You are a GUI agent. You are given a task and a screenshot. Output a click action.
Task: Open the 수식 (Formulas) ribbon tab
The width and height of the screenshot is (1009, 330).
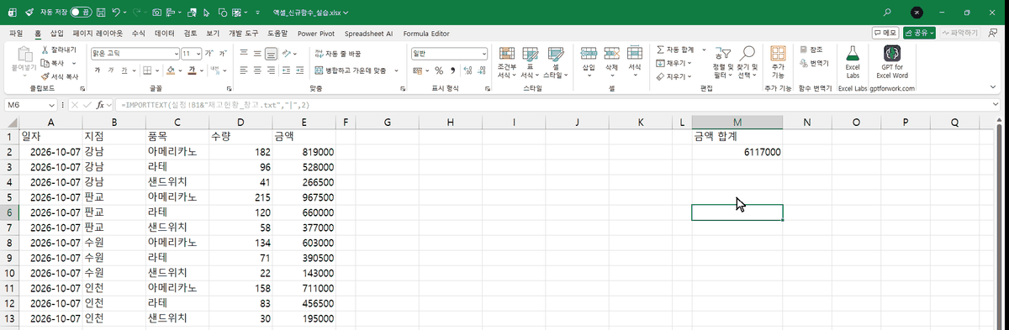coord(139,34)
